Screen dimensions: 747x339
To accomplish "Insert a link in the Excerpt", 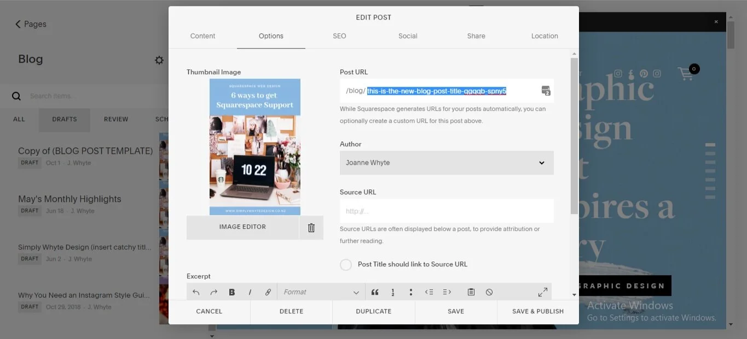I will 268,292.
